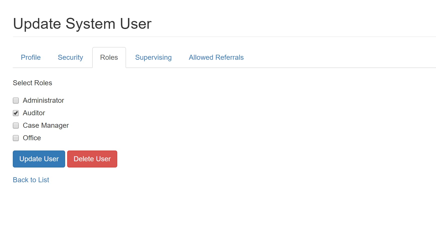The width and height of the screenshot is (436, 248).
Task: Toggle the Office role checkbox
Action: tap(16, 138)
